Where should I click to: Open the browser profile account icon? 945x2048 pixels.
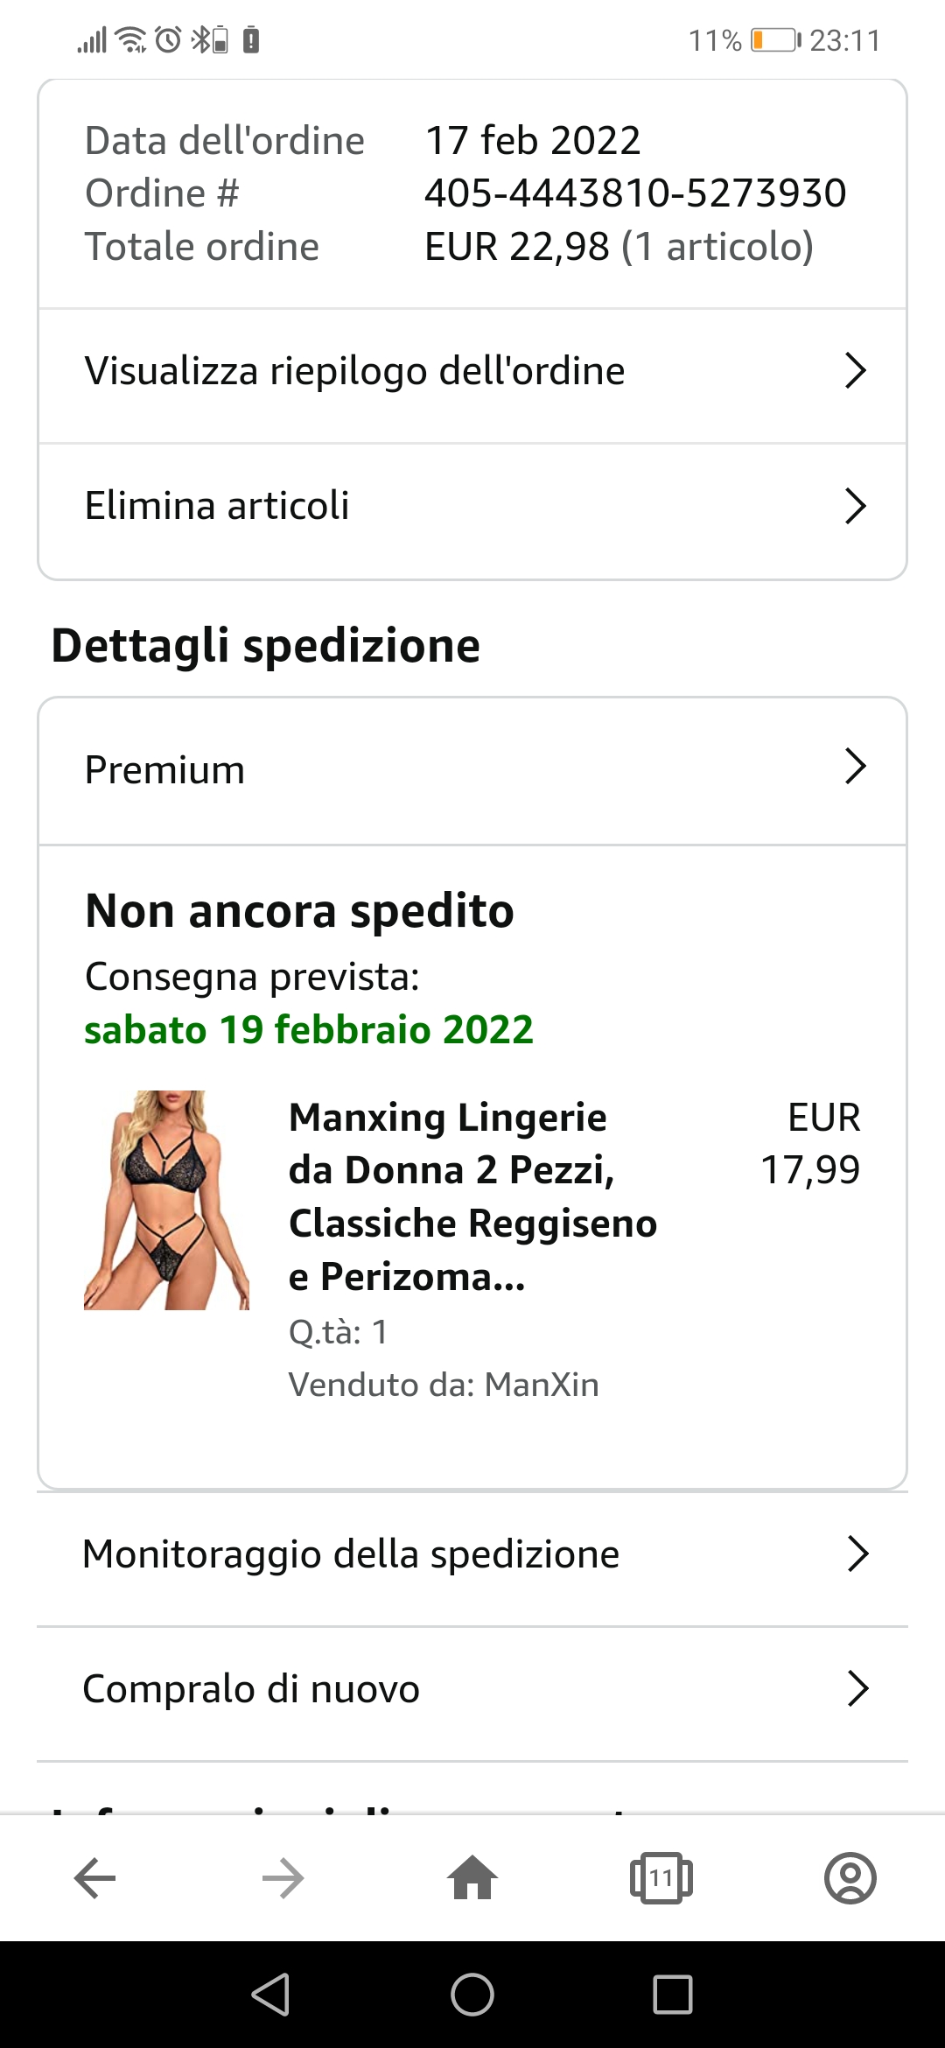(850, 1878)
